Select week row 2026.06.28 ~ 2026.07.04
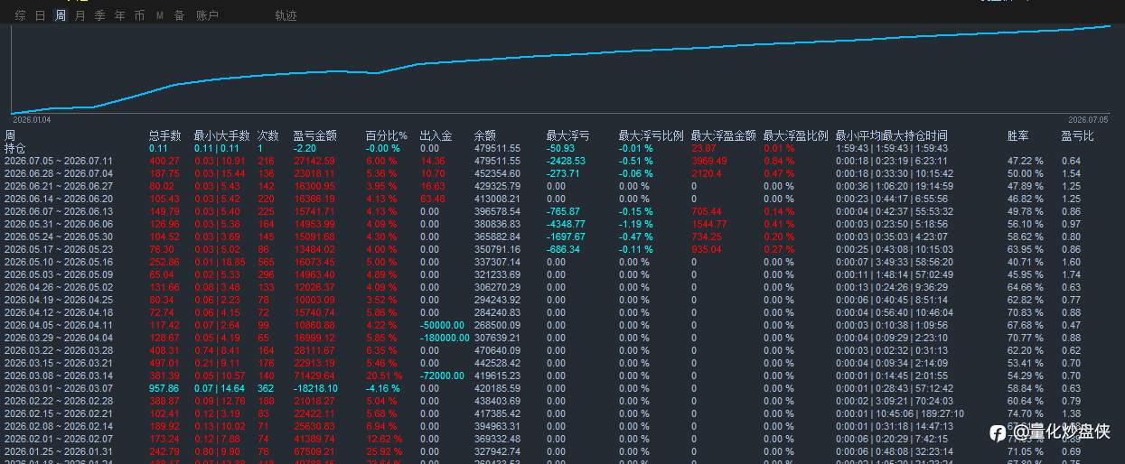This screenshot has width=1125, height=464. click(59, 173)
